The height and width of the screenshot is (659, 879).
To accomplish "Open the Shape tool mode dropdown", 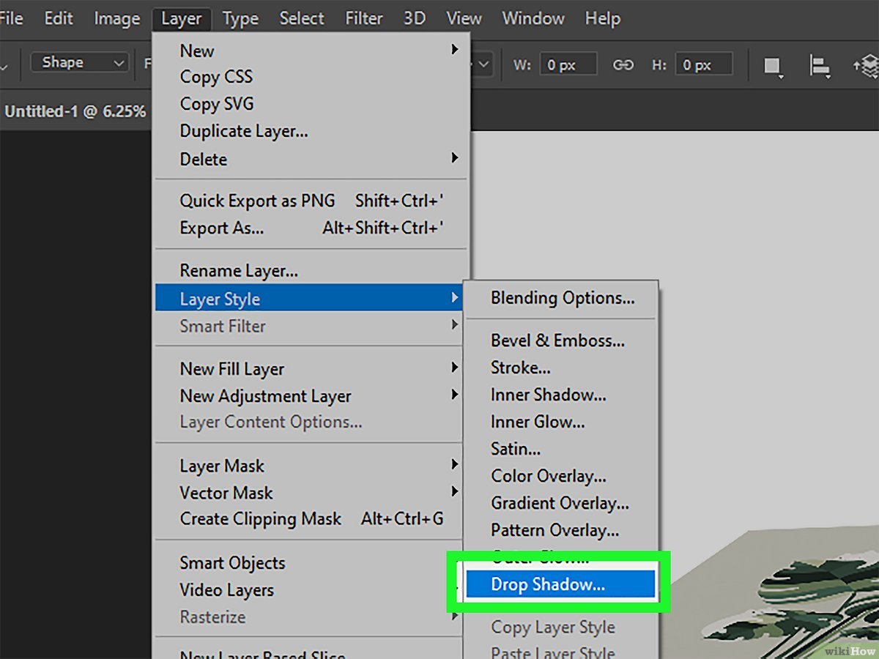I will [79, 62].
